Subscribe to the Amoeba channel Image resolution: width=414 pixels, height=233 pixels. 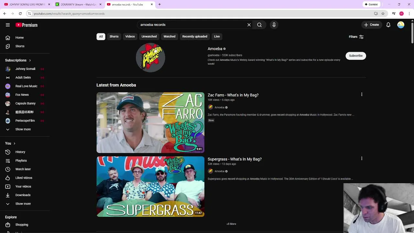[x=356, y=56]
